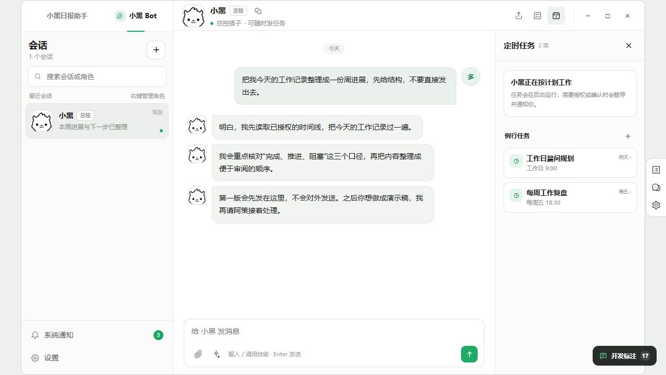Click the gear icon beside 设置
The width and height of the screenshot is (666, 375).
point(35,358)
